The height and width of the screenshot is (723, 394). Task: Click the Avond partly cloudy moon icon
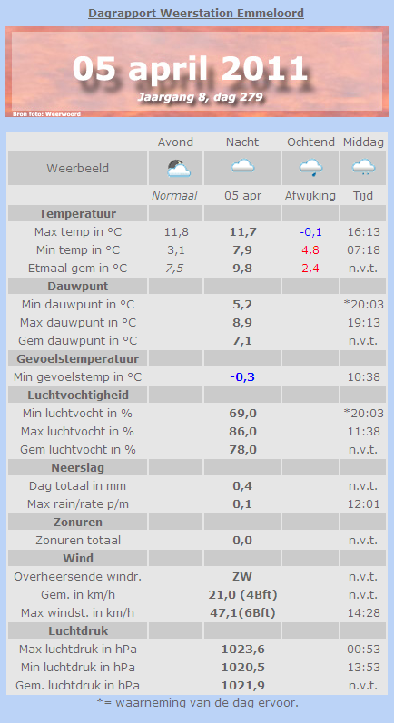pyautogui.click(x=179, y=169)
